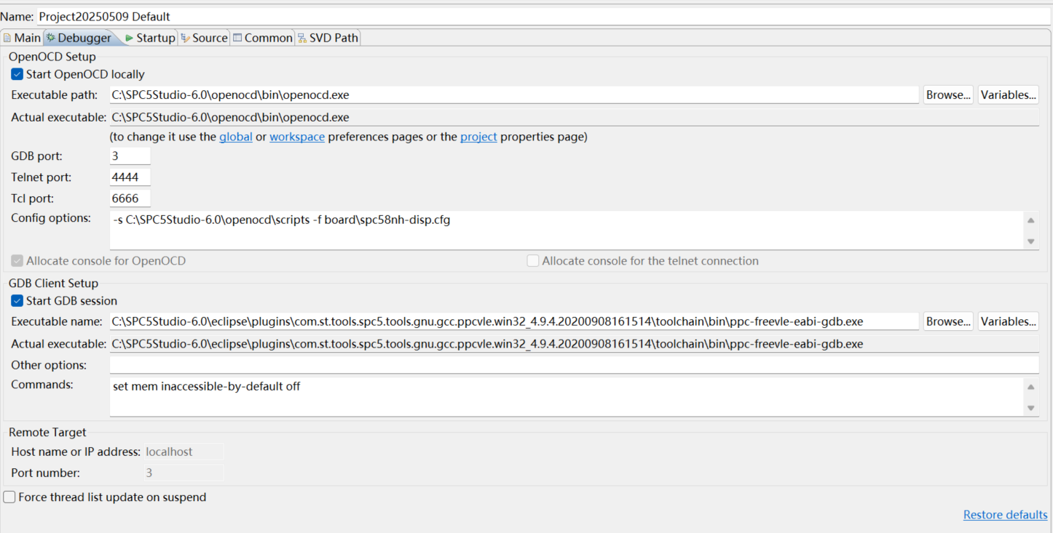The width and height of the screenshot is (1053, 533).
Task: Click Variables beside the GDB executable name
Action: pos(1008,321)
